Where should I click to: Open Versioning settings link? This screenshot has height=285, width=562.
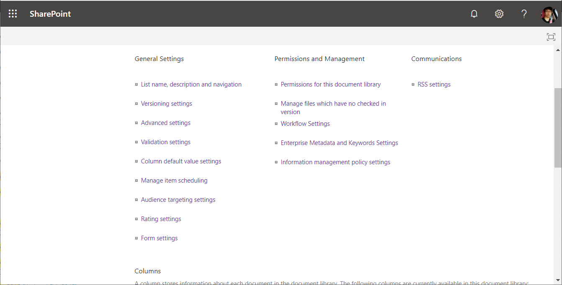(167, 104)
